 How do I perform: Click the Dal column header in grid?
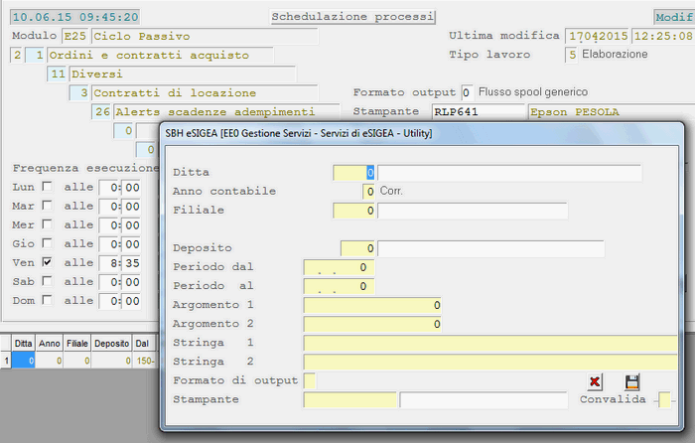pyautogui.click(x=144, y=344)
